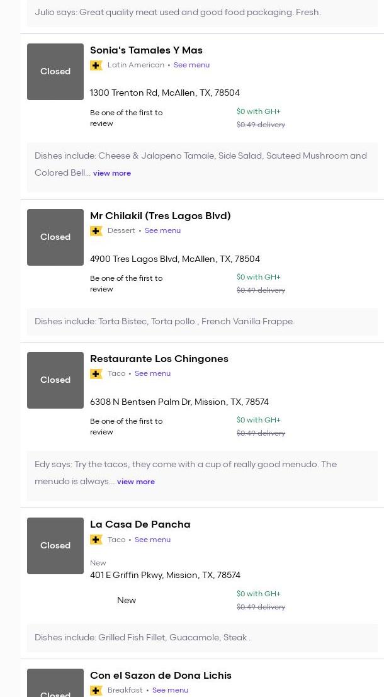384x697 pixels.
Task: Select Restaurante Los Chingones restaurant name
Action: (x=159, y=359)
